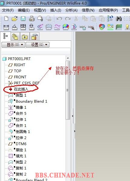Click the model tree scrollbar thumb
This screenshot has height=181, width=130.
[x=68, y=90]
